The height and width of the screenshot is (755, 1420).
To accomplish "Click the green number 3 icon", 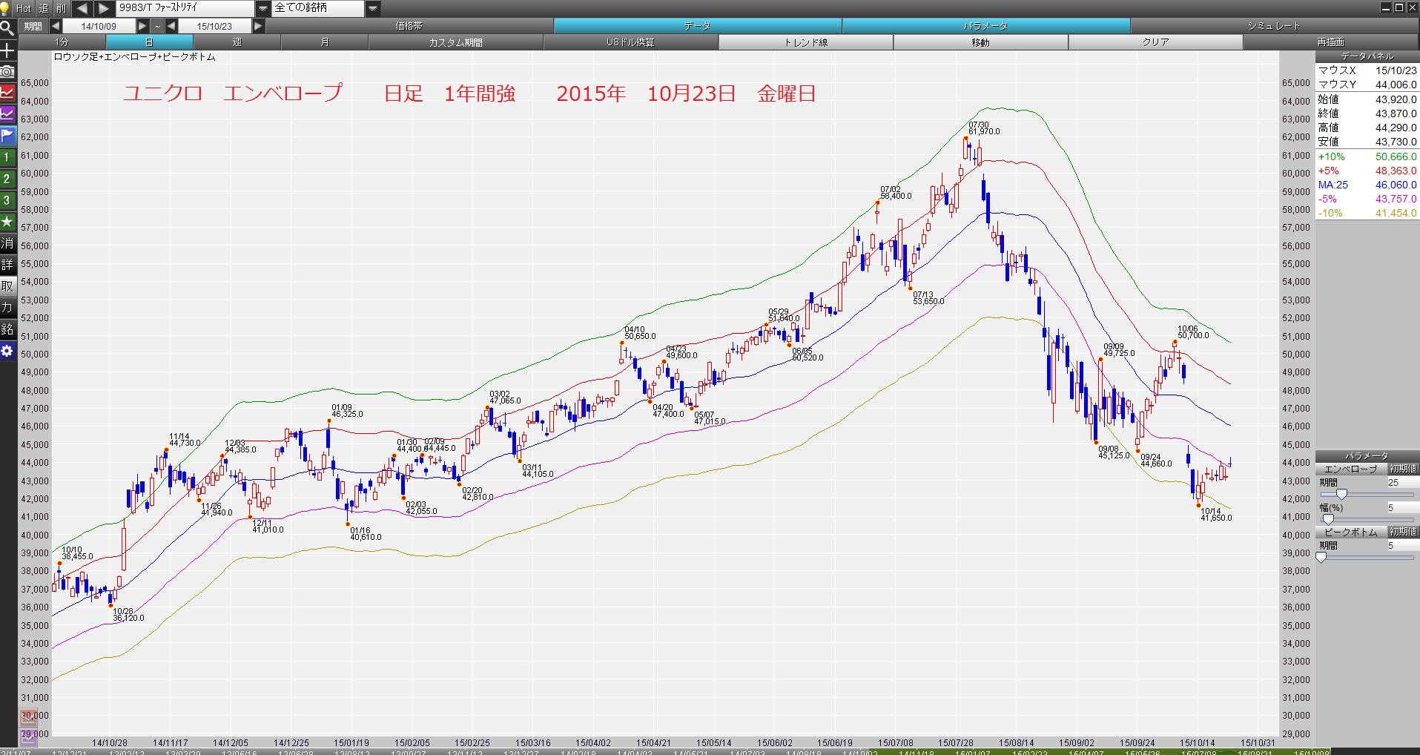I will click(7, 200).
